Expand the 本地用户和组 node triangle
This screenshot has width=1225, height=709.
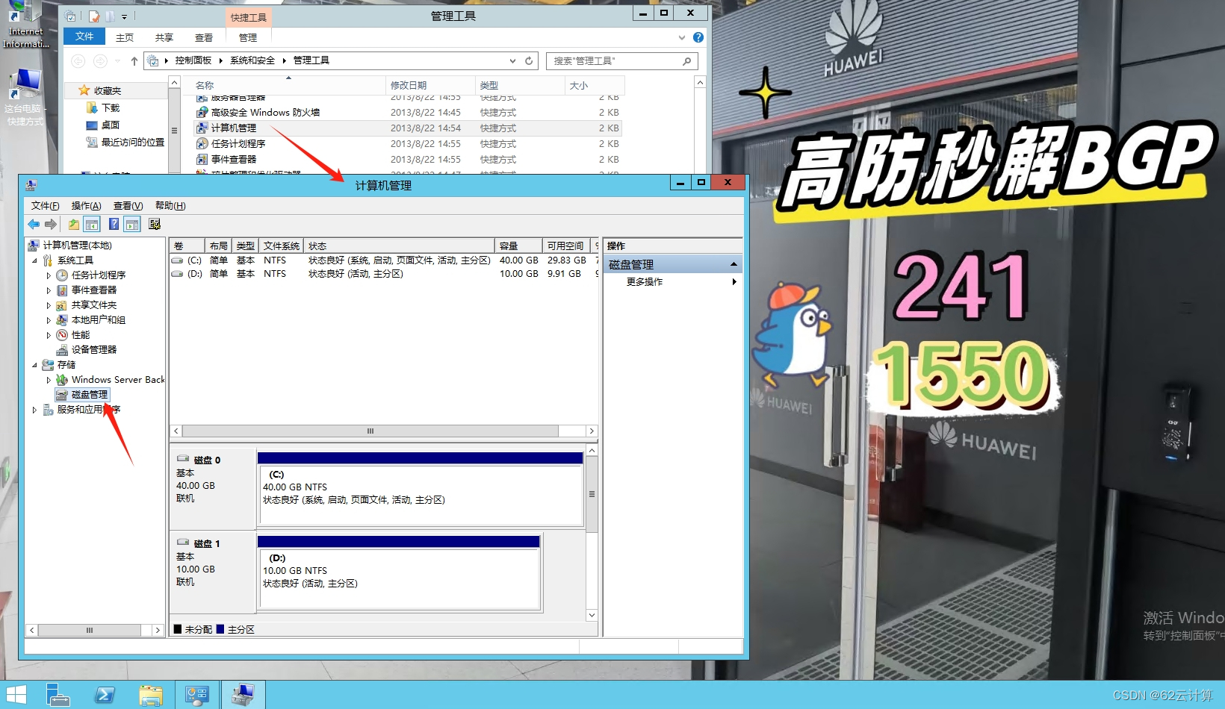49,320
